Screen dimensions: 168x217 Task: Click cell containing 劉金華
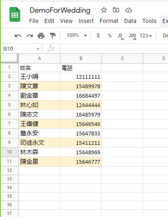[39, 96]
